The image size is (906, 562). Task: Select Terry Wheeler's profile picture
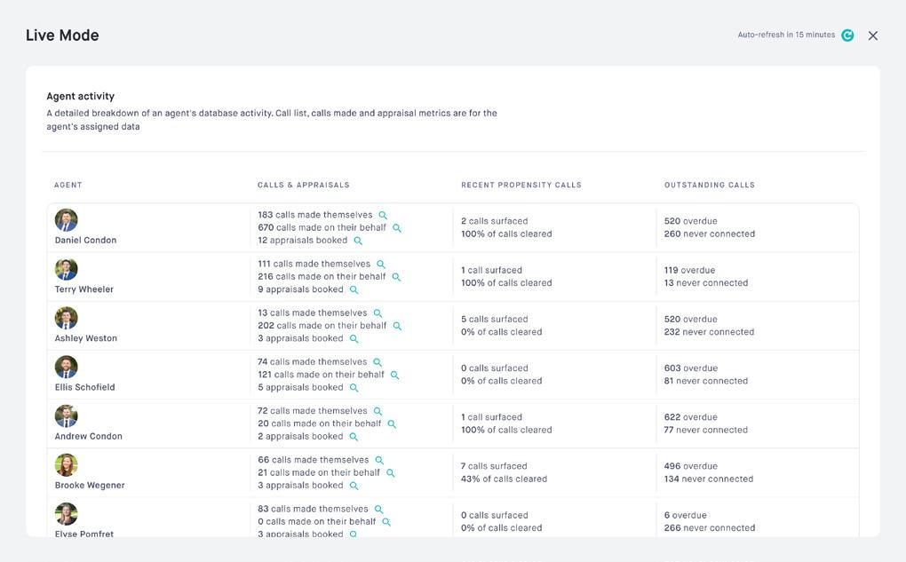coord(67,269)
